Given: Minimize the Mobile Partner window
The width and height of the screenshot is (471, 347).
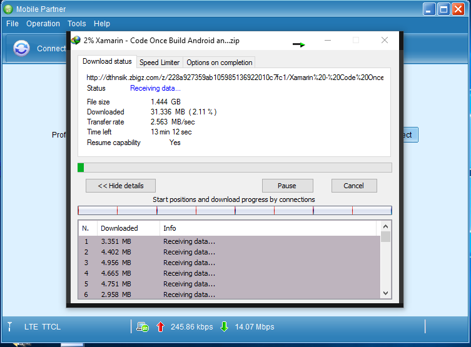Looking at the screenshot, I should (429, 9).
